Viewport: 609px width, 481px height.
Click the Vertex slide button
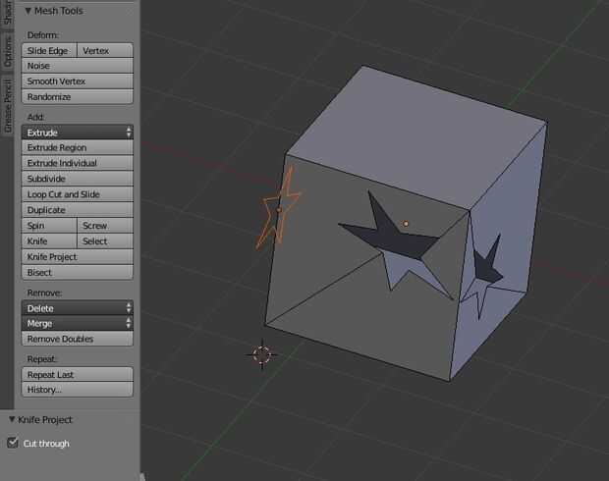pyautogui.click(x=105, y=51)
